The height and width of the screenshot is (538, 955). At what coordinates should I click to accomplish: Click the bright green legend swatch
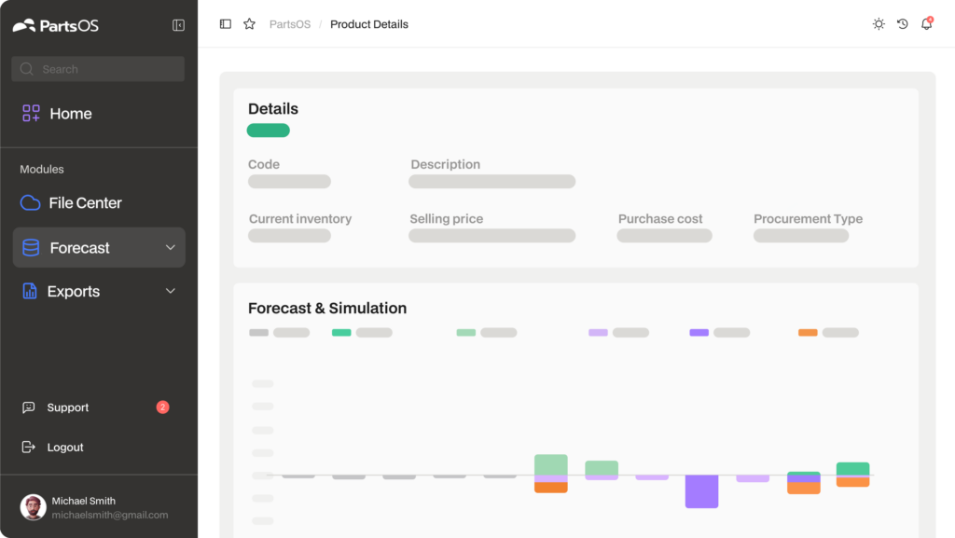pyautogui.click(x=341, y=332)
